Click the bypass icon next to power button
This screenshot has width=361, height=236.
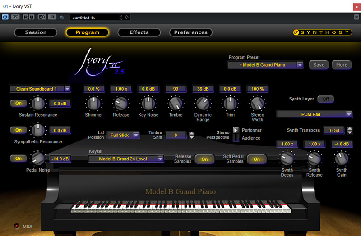point(15,17)
